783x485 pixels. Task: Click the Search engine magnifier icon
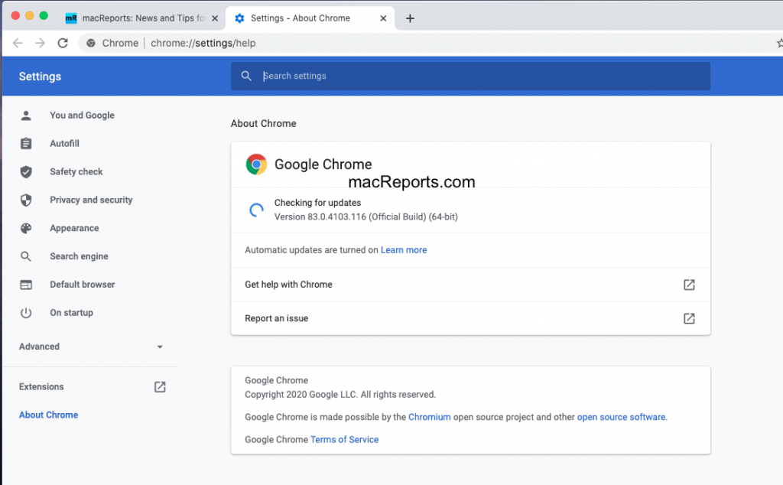point(26,256)
